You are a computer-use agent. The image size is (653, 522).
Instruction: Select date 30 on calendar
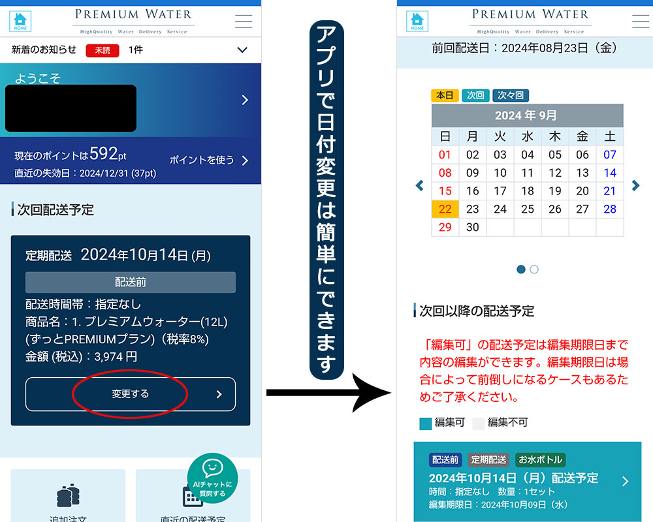pyautogui.click(x=472, y=227)
